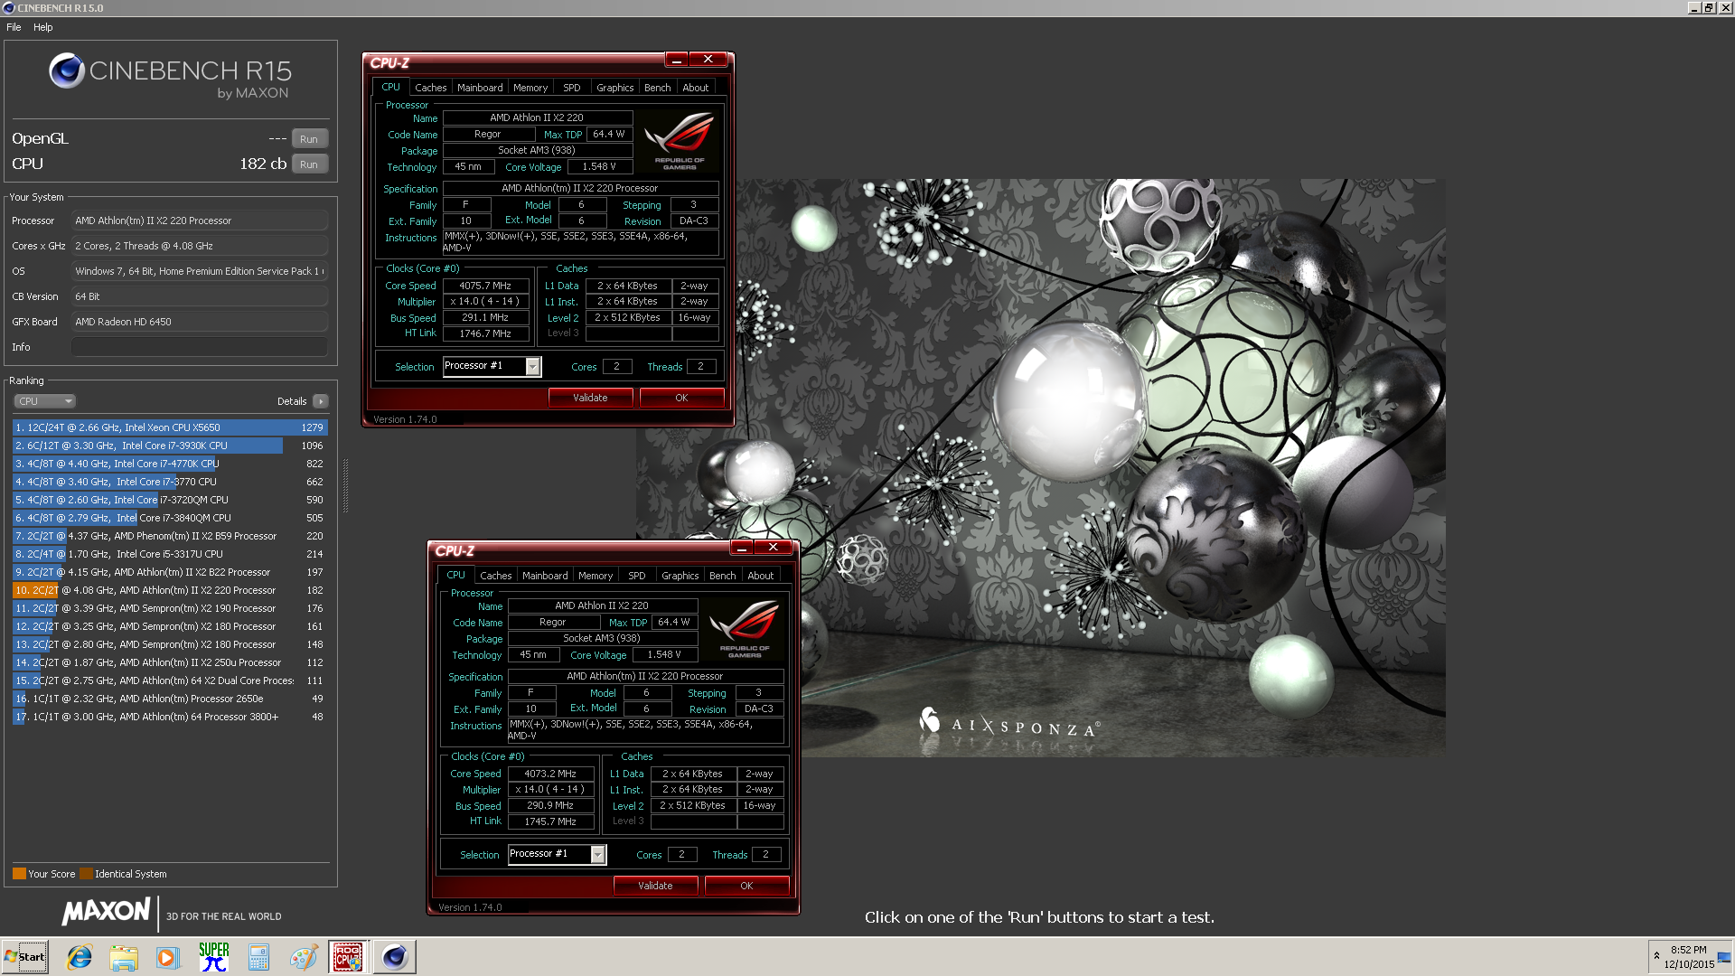Click OK in CPU-Z showing 4075.7 MHz
Image resolution: width=1735 pixels, height=976 pixels.
[x=681, y=398]
